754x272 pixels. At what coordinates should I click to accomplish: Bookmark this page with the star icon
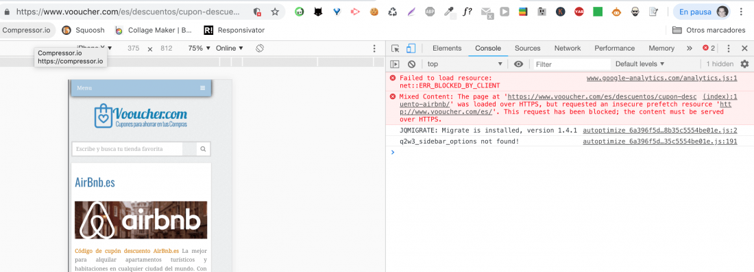point(275,12)
